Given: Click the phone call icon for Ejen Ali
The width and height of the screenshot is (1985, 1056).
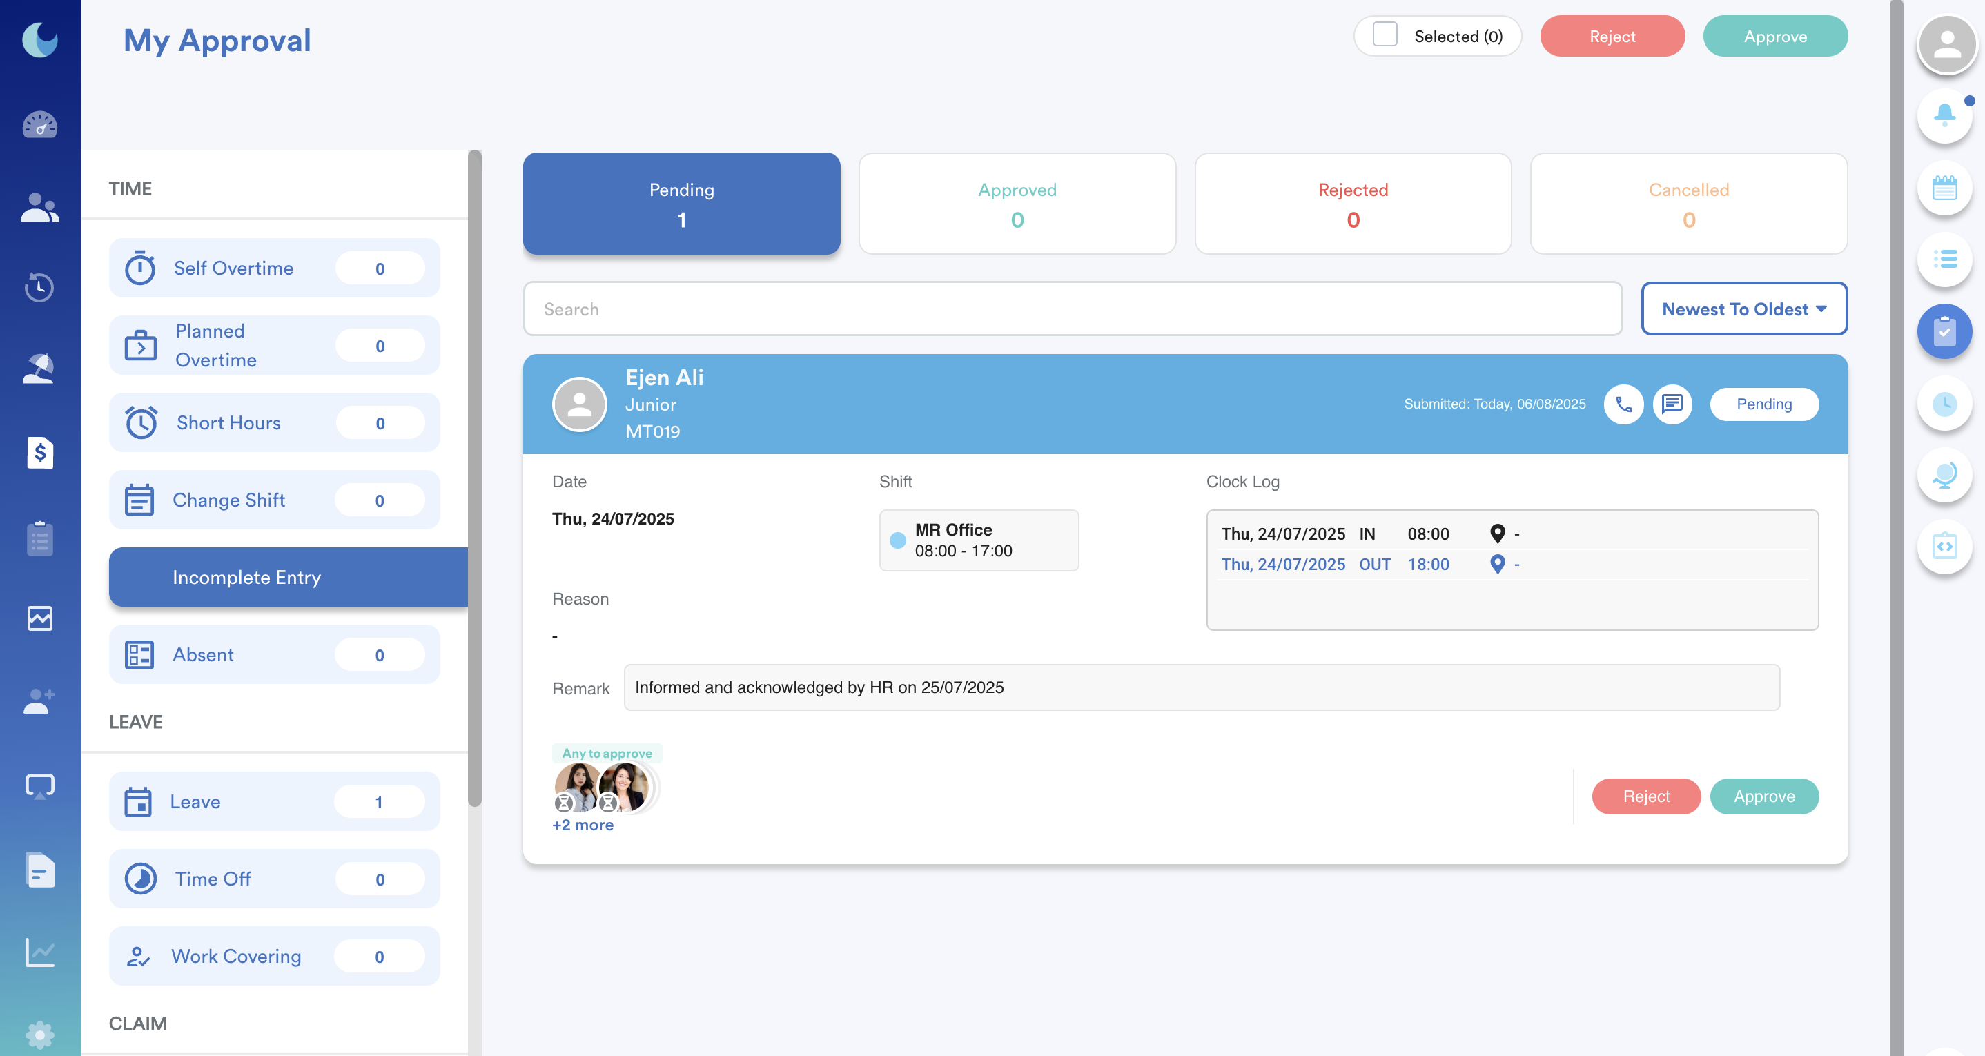Looking at the screenshot, I should pyautogui.click(x=1623, y=404).
